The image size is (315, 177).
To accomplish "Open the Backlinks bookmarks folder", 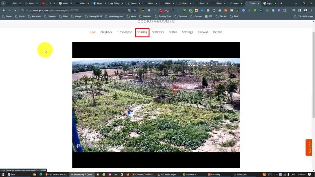I will [x=145, y=16].
